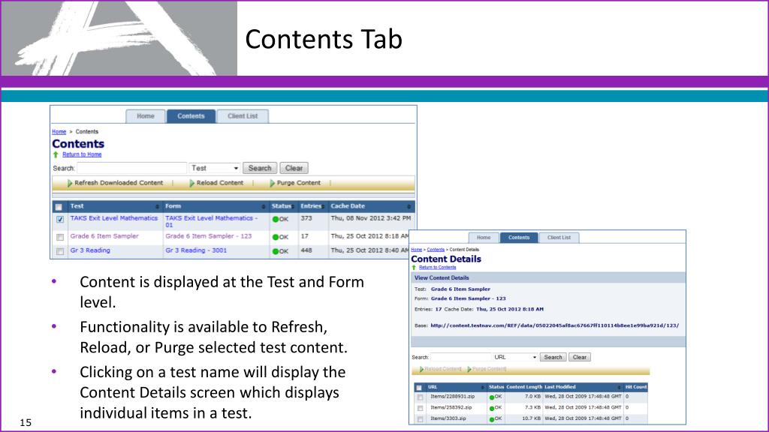Click the status dot for Items/2288931.zip

point(491,397)
